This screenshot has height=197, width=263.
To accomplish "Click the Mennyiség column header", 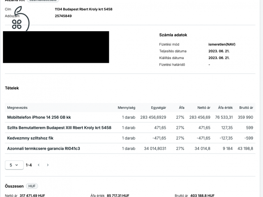I will click(x=127, y=108).
